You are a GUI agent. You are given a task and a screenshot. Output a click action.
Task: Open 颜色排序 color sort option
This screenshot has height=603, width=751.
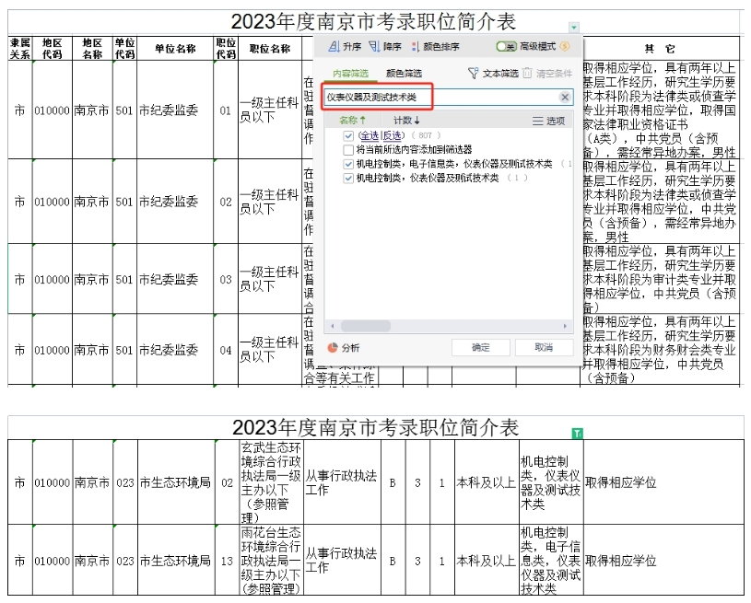pyautogui.click(x=415, y=47)
